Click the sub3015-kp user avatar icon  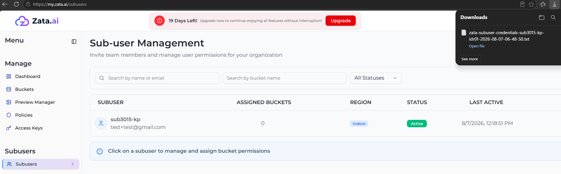pos(101,123)
